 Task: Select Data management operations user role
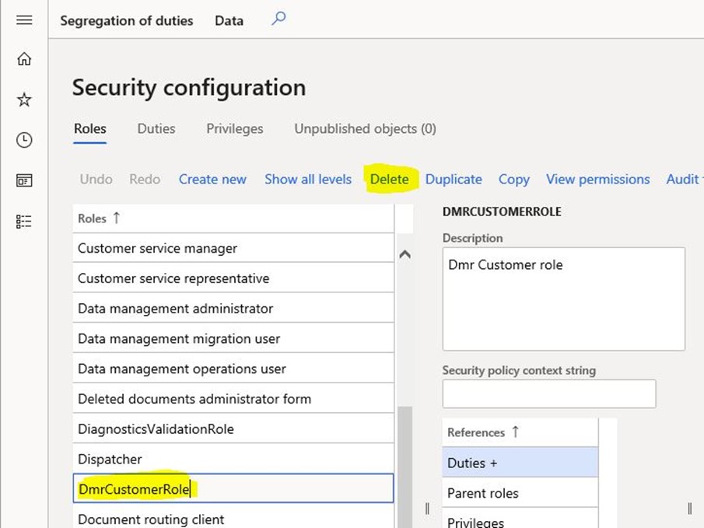click(x=233, y=369)
